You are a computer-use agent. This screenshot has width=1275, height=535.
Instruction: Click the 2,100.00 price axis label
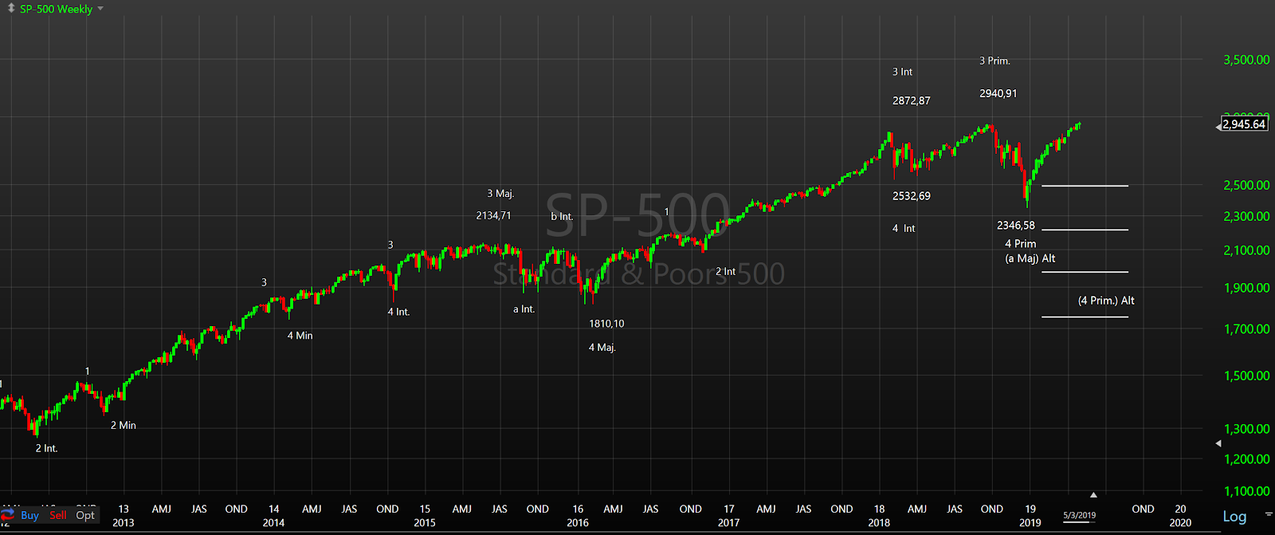click(x=1246, y=250)
